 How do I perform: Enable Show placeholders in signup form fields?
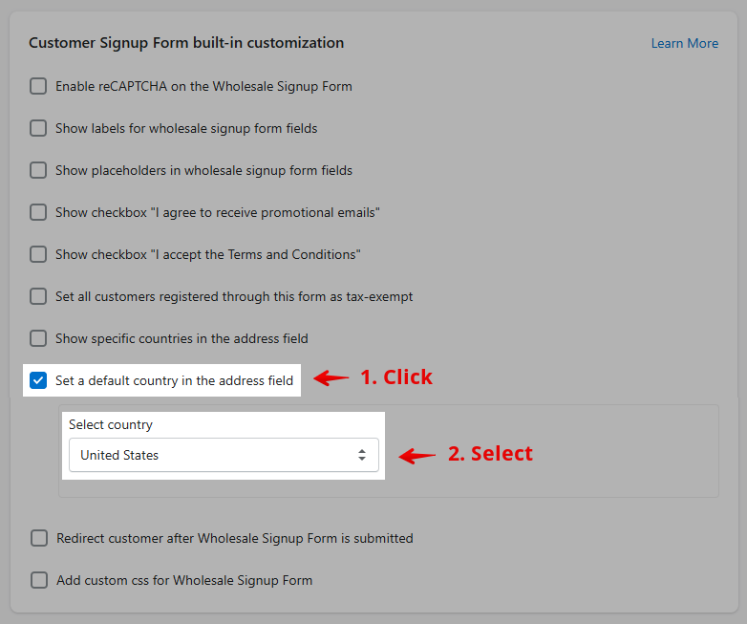[x=38, y=170]
